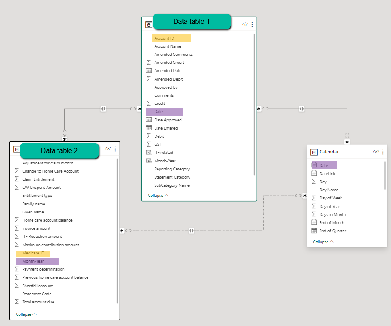Image resolution: width=391 pixels, height=326 pixels.
Task: Select the Comments field in Data table 1
Action: coord(164,95)
